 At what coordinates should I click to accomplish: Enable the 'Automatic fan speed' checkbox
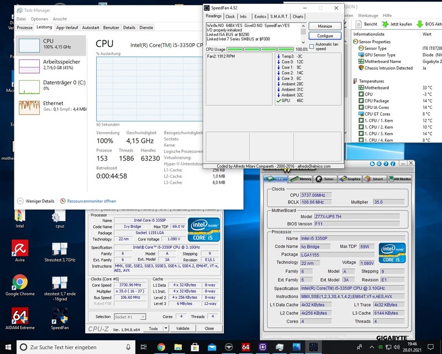(x=312, y=46)
